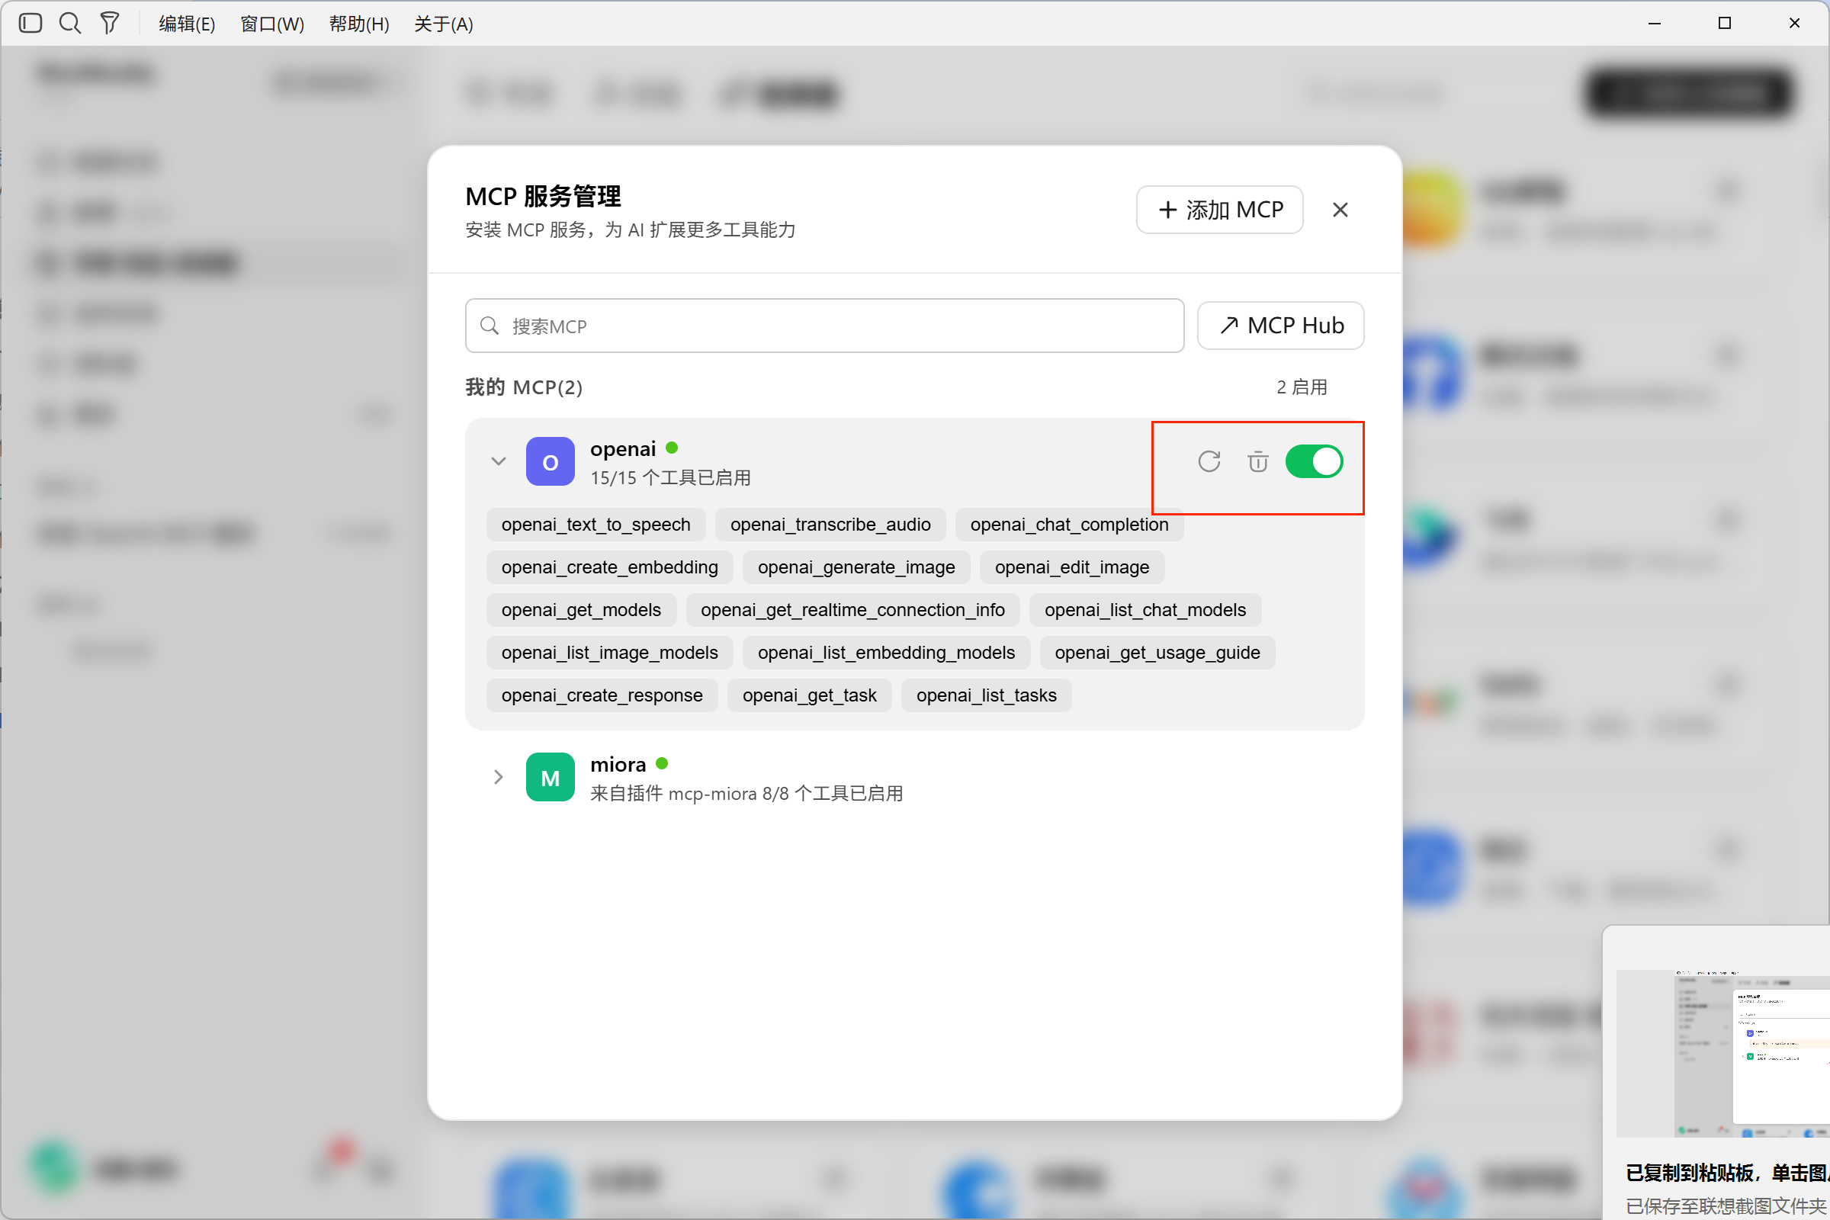
Task: Select the openai_create_embedding tool tag
Action: point(610,567)
